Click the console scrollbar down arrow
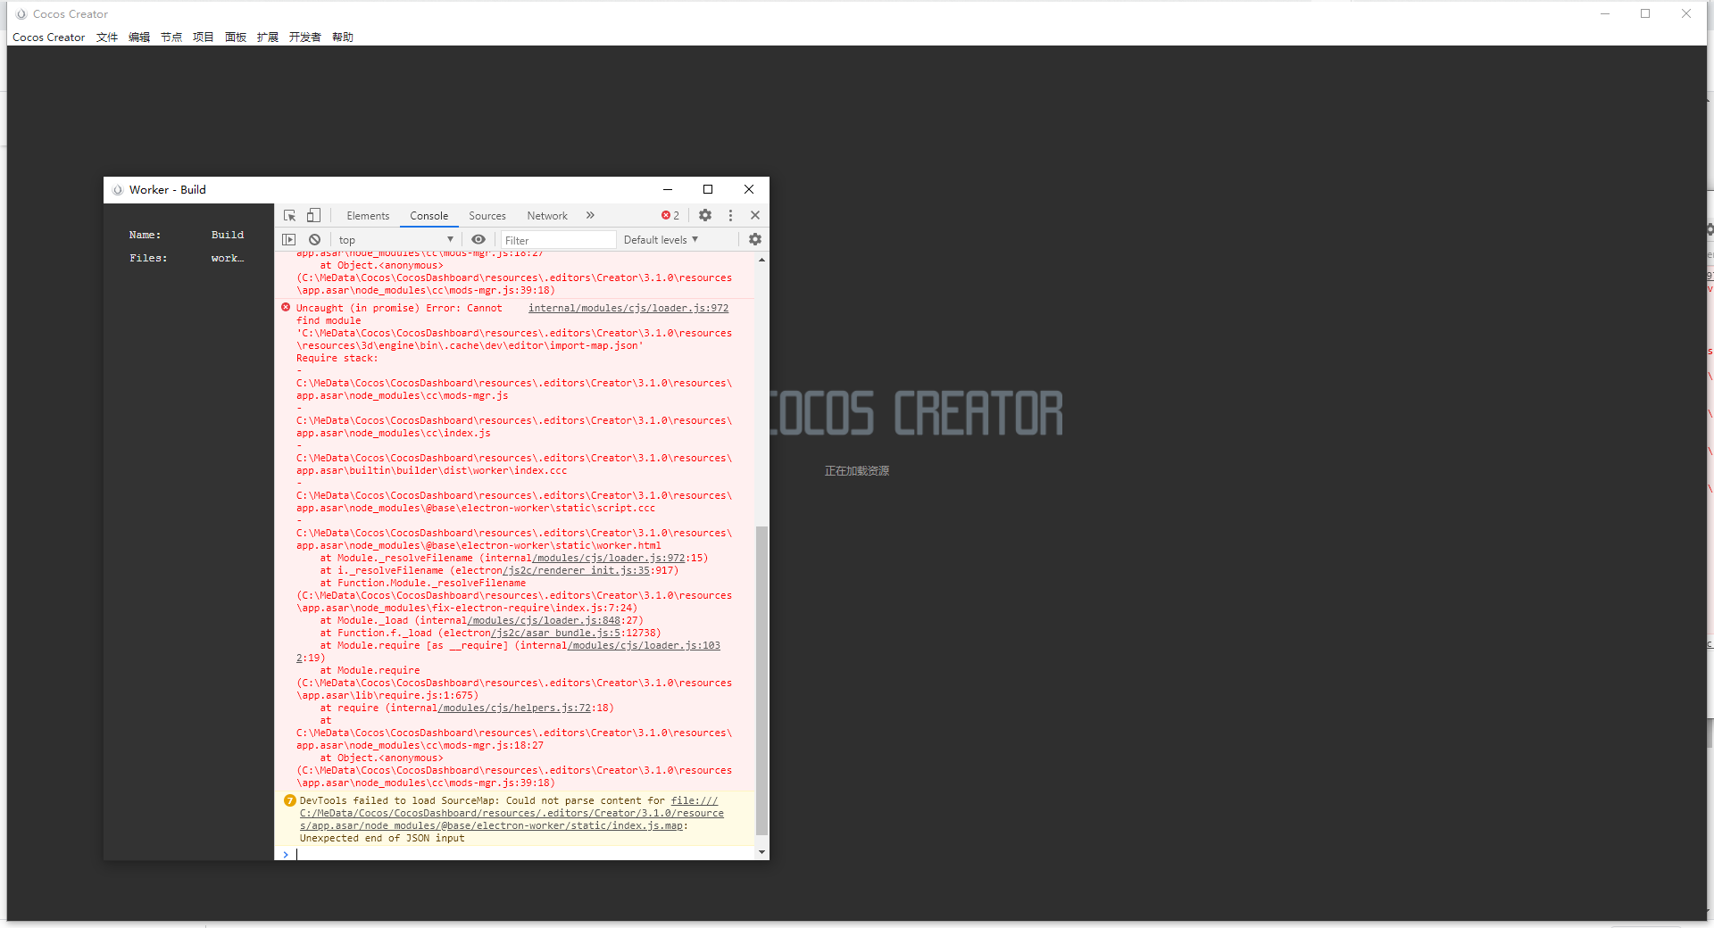Screen dimensions: 1714x928 pos(761,852)
